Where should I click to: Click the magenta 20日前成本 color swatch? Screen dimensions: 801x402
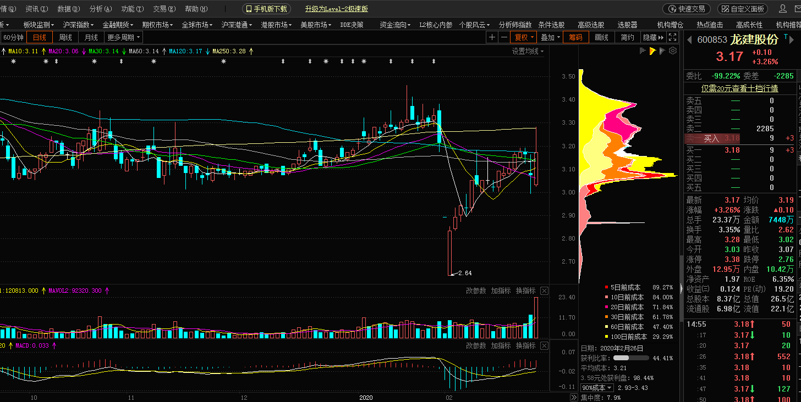[x=607, y=307]
